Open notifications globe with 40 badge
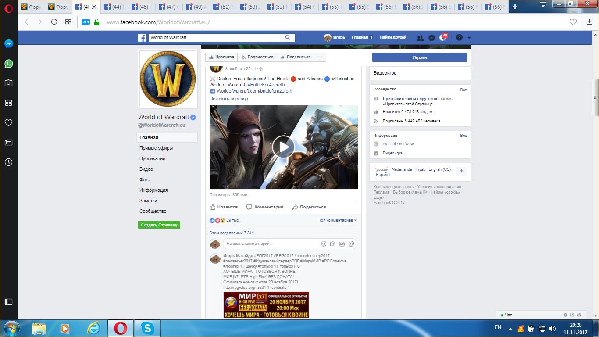Image resolution: width=599 pixels, height=337 pixels. pyautogui.click(x=443, y=38)
